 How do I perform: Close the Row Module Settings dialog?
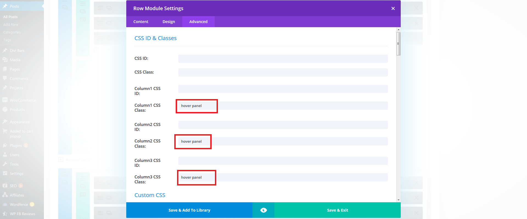(393, 9)
